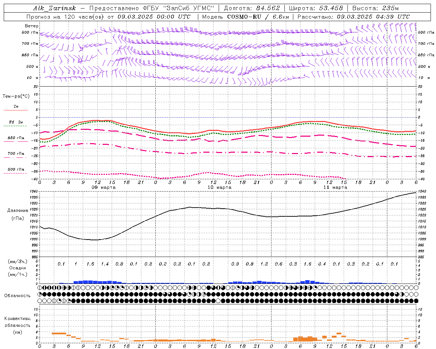Click the "0.9" precipitation value
The width and height of the screenshot is (436, 349).
click(235, 264)
